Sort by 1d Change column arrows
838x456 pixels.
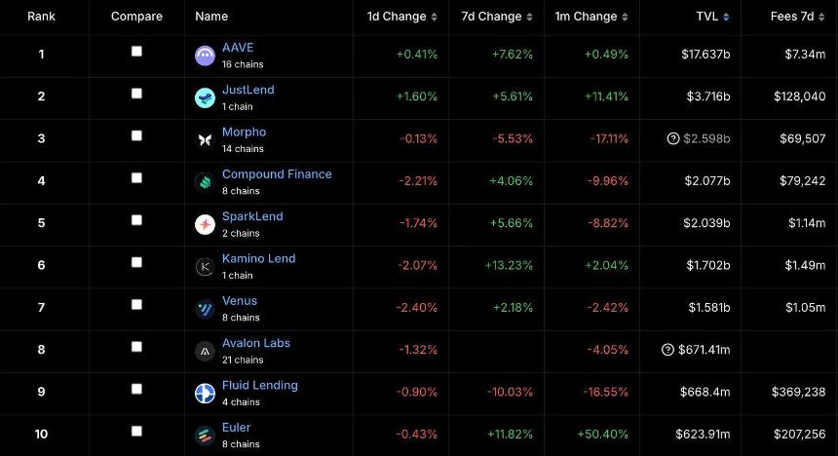pyautogui.click(x=435, y=18)
